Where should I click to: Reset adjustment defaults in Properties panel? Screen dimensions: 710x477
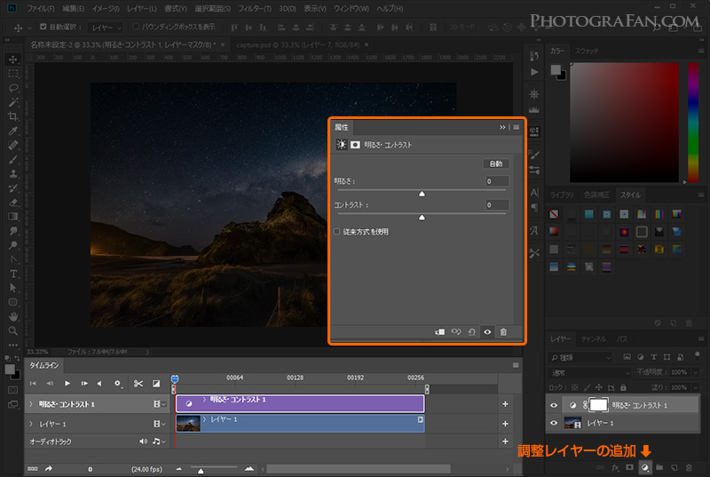click(x=471, y=332)
